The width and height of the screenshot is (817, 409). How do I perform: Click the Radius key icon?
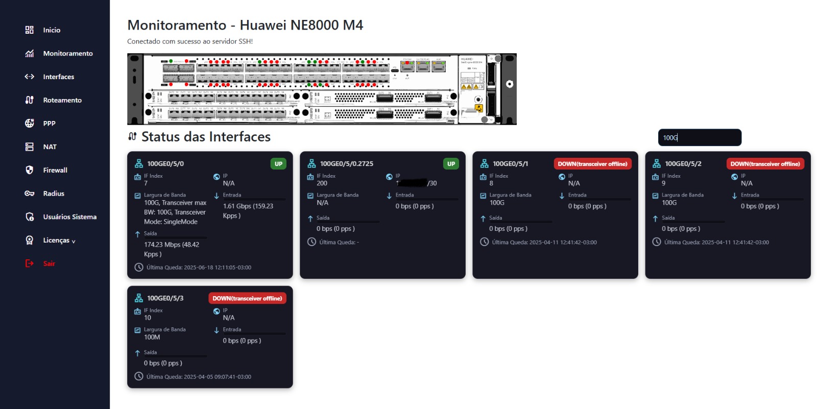coord(30,194)
